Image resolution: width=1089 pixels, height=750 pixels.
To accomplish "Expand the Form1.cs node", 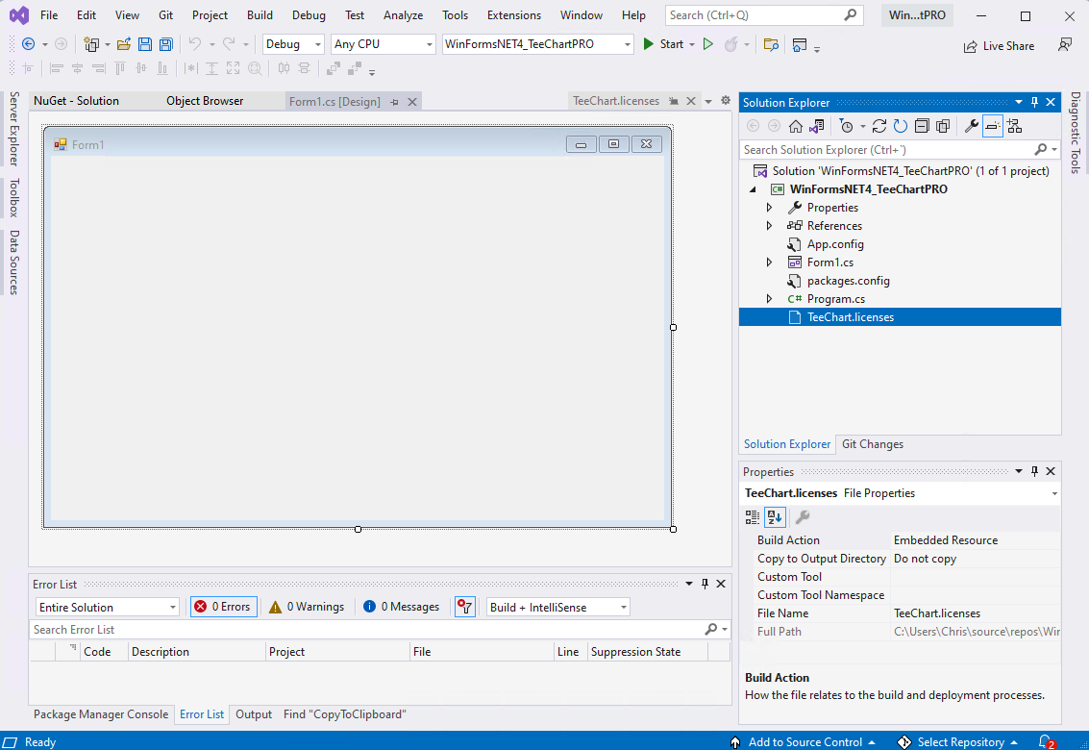I will coord(769,262).
